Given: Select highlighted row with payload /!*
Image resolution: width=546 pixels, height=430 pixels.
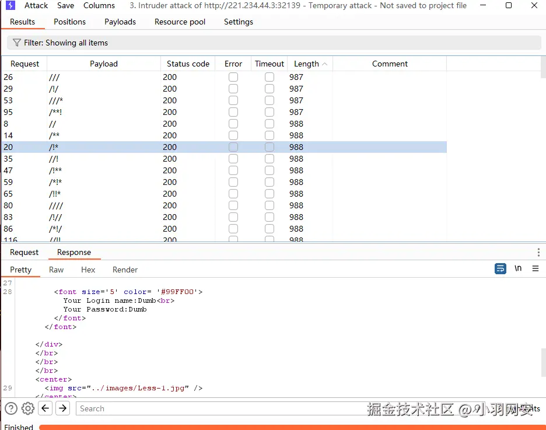Looking at the screenshot, I should (224, 147).
